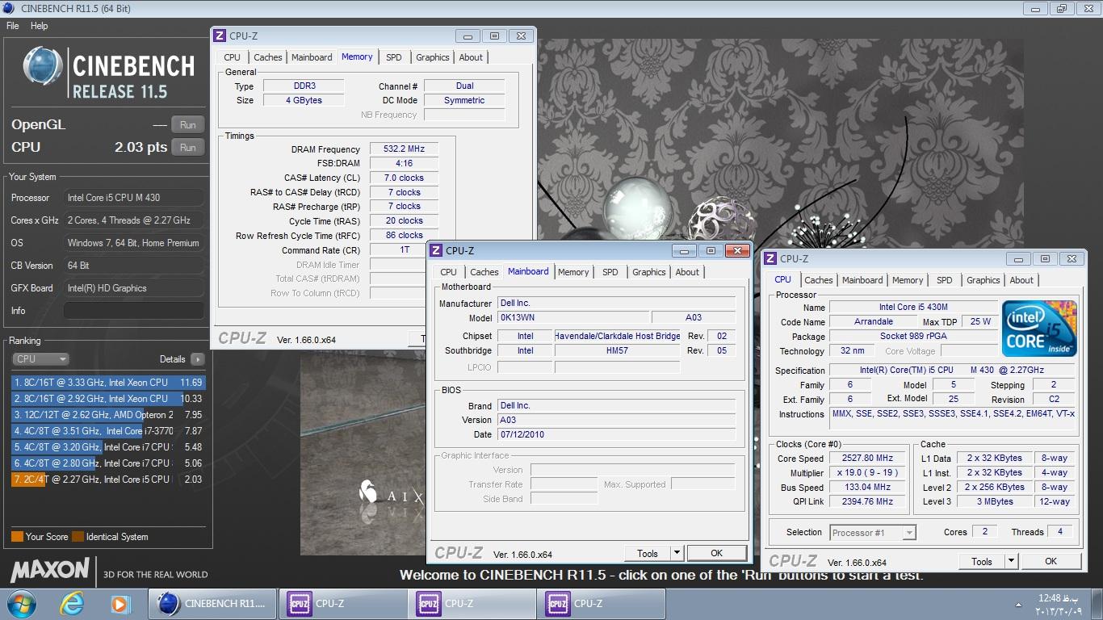Viewport: 1103px width, 620px height.
Task: Select ranking row 2C/4T @ 2.27 GHz Core i5
Action: click(108, 480)
